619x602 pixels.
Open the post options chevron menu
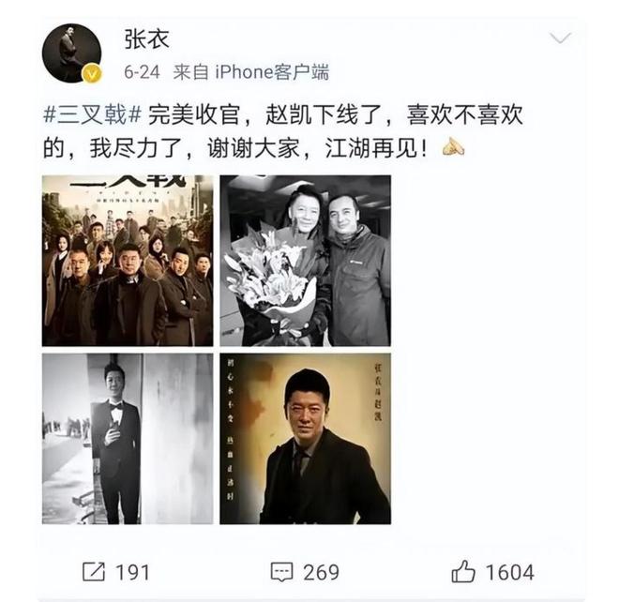pos(560,38)
